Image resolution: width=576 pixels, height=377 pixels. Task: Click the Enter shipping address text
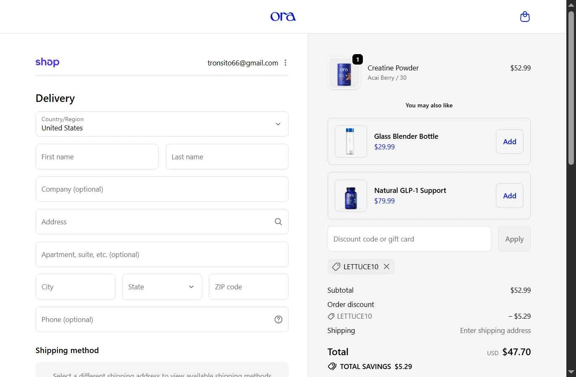[x=495, y=330]
